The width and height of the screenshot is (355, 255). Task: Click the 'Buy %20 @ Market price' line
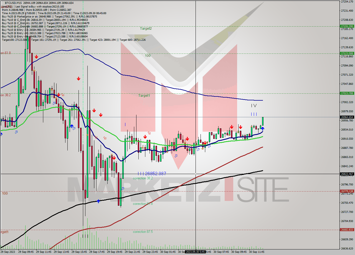49,16
